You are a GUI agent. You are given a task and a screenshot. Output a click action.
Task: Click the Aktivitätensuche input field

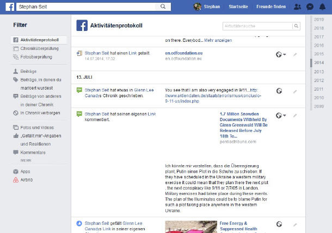coord(257,26)
